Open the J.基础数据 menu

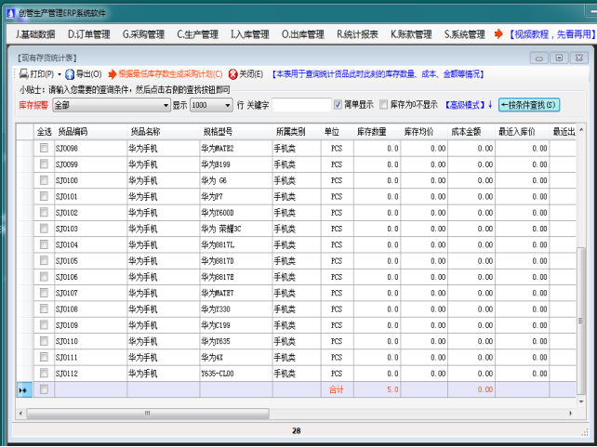[x=35, y=34]
